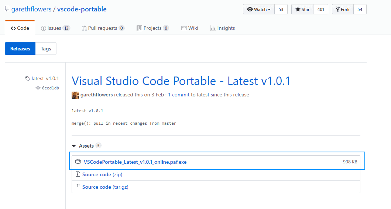Open the 1 commit link
The height and width of the screenshot is (209, 391).
179,95
